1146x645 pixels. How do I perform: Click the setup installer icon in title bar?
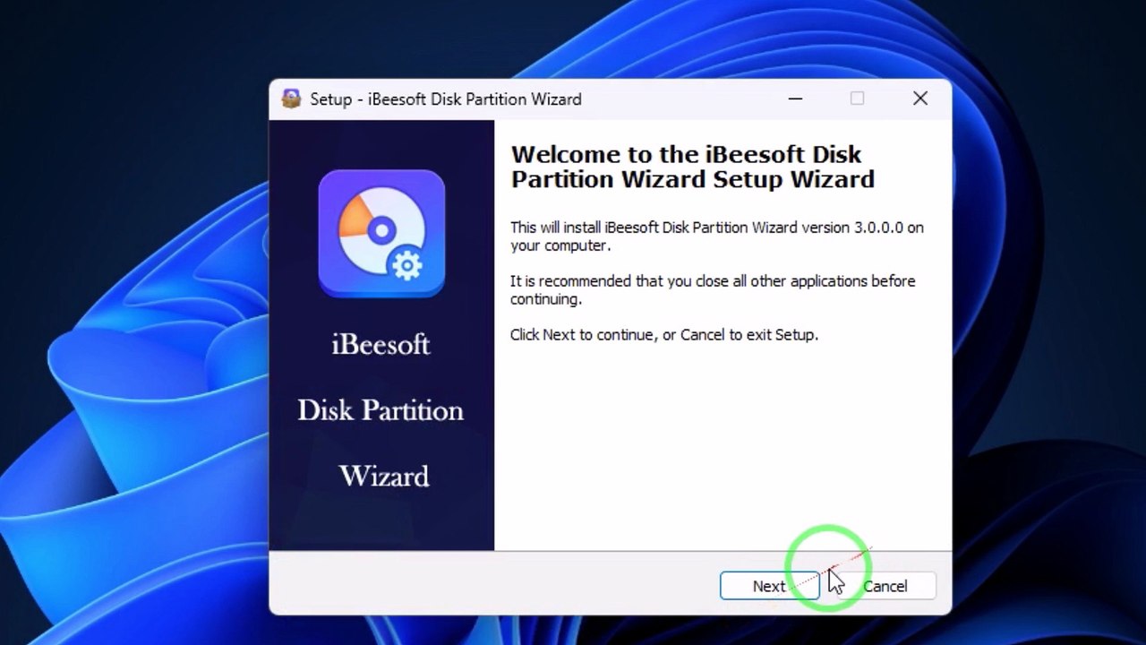point(291,99)
